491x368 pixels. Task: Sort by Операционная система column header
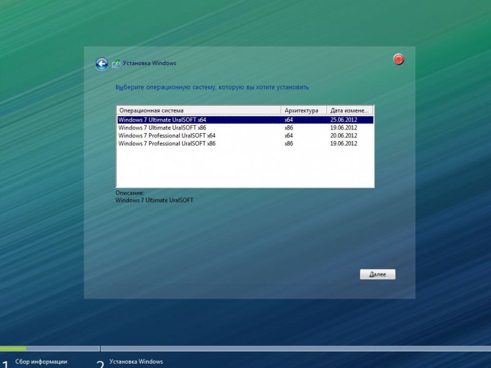click(x=199, y=110)
